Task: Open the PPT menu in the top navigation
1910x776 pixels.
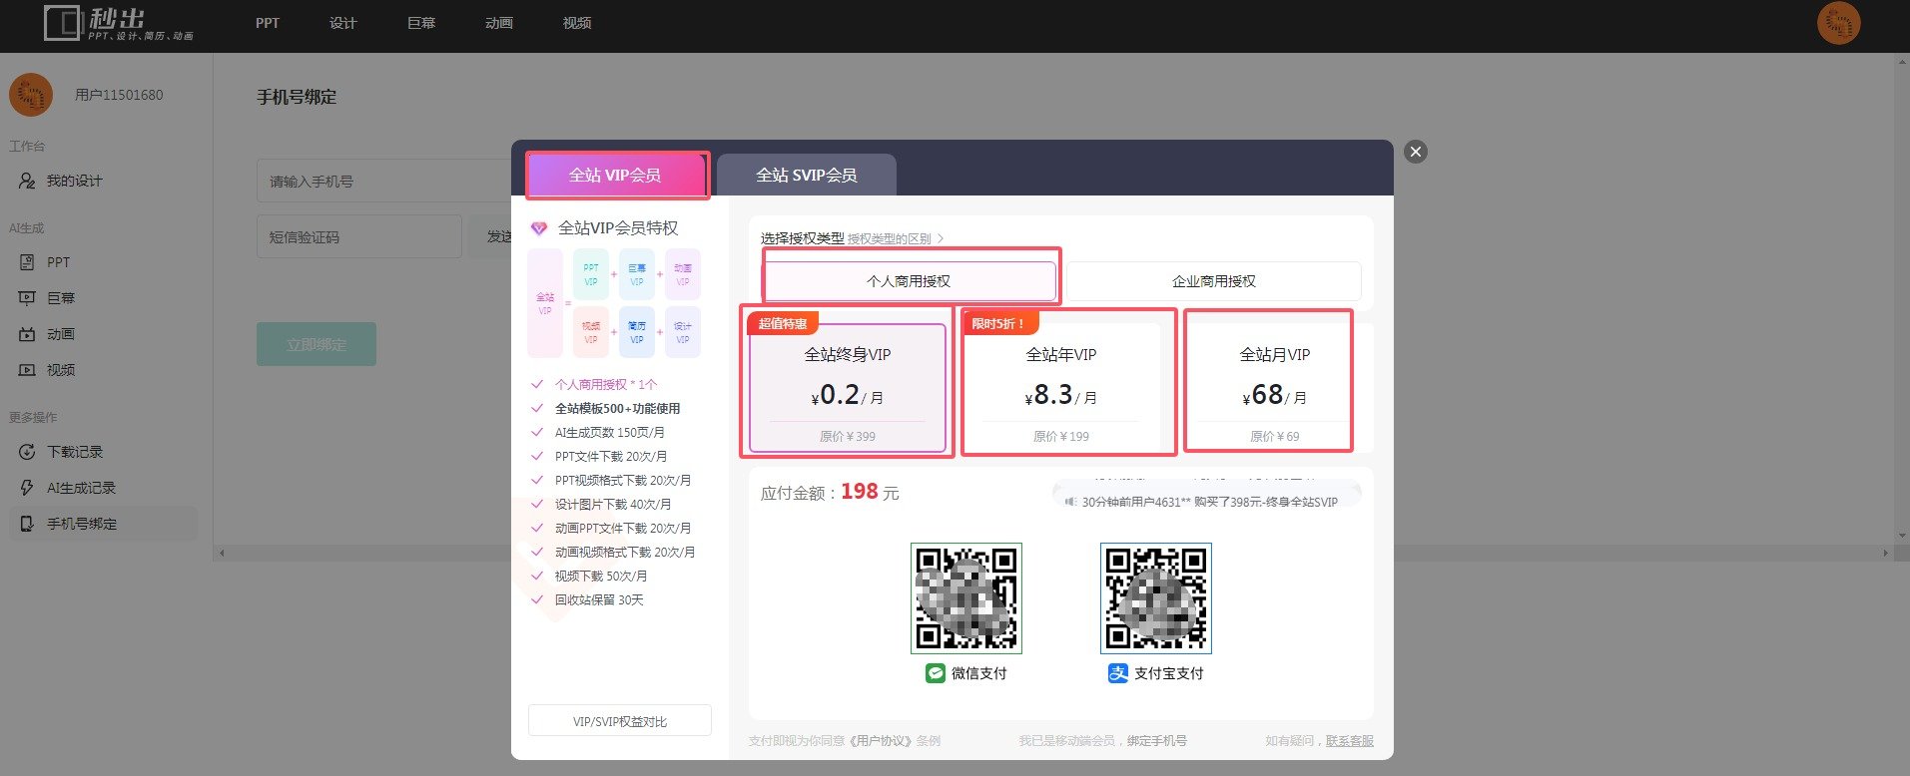Action: pos(268,23)
